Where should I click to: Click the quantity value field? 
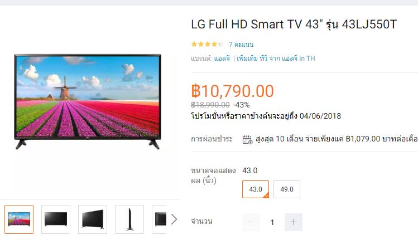tap(272, 222)
